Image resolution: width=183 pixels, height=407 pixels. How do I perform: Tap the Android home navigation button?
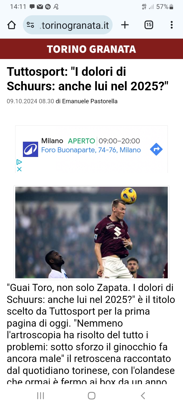(x=91, y=396)
